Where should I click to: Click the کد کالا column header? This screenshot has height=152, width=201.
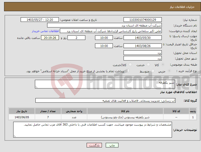pyautogui.click(x=176, y=111)
